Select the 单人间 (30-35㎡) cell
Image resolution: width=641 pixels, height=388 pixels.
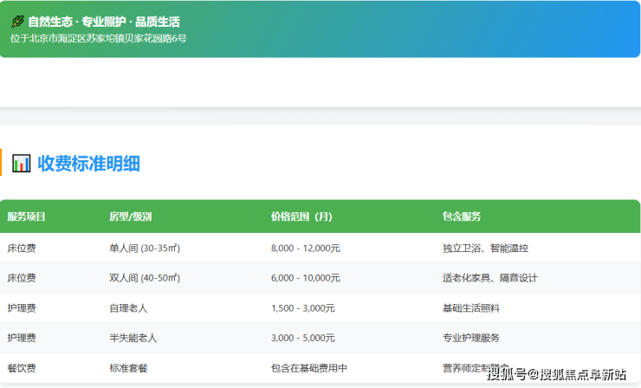tap(144, 248)
